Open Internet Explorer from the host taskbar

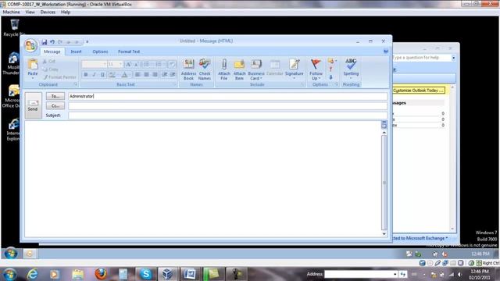coord(33,274)
